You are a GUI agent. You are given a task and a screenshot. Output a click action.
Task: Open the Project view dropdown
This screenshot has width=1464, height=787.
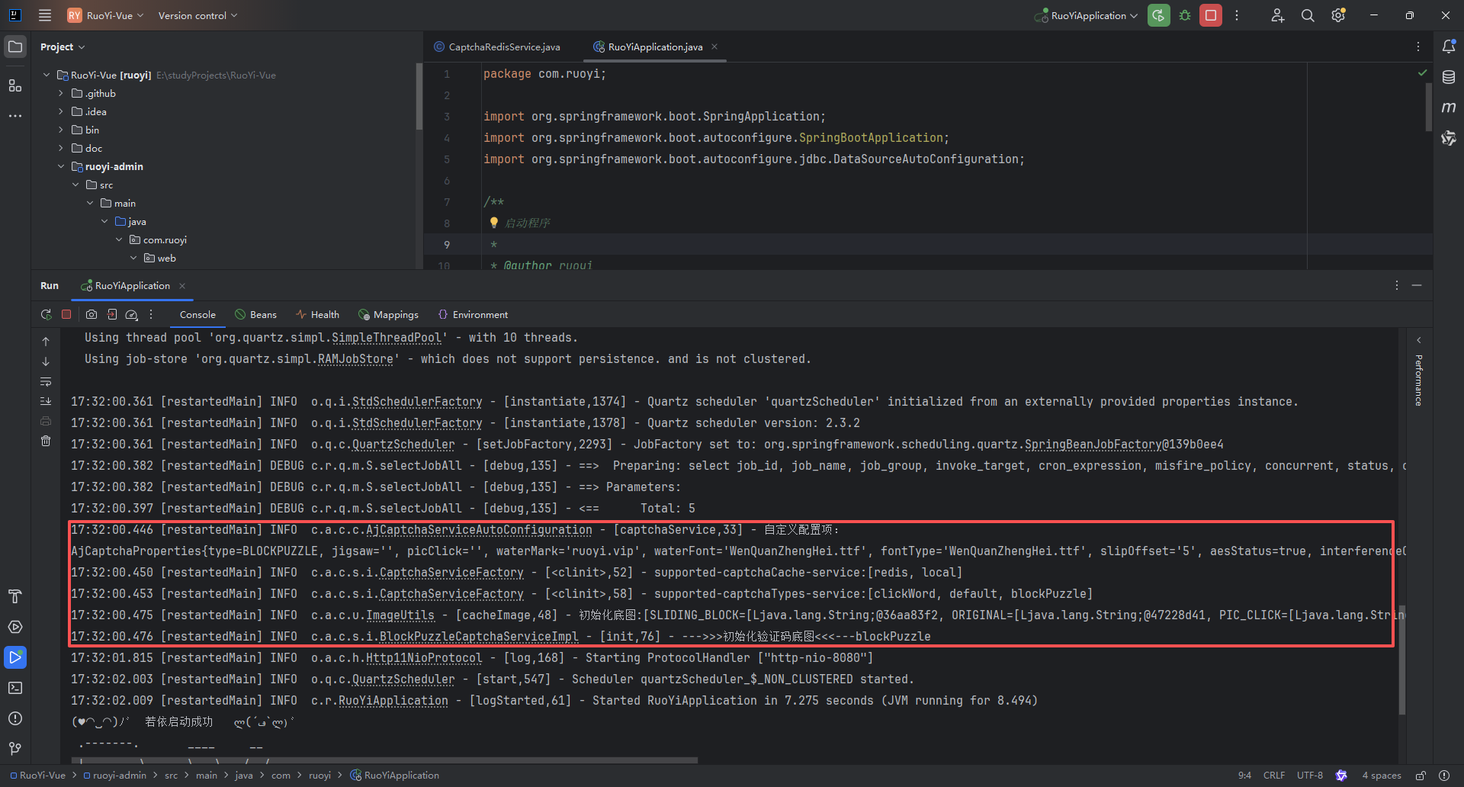pyautogui.click(x=63, y=47)
